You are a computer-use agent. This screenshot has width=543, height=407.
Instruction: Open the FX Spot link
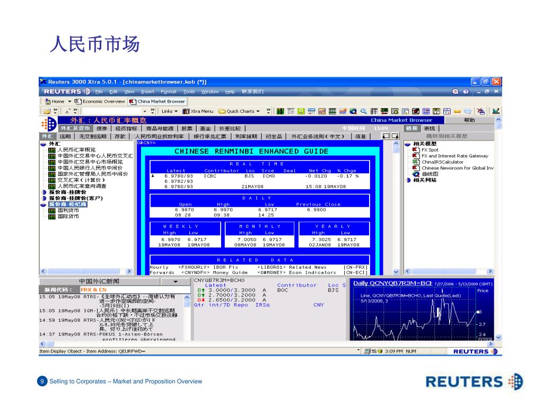(430, 150)
